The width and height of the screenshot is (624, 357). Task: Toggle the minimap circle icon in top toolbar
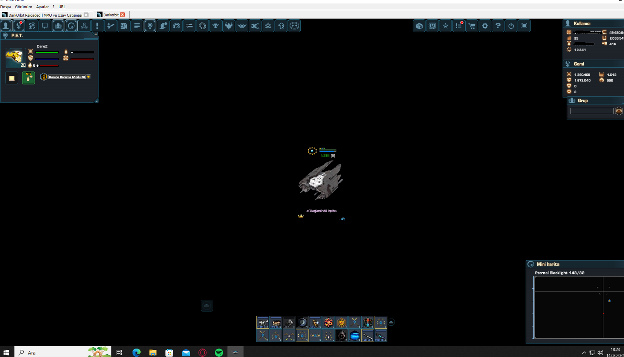pyautogui.click(x=71, y=26)
